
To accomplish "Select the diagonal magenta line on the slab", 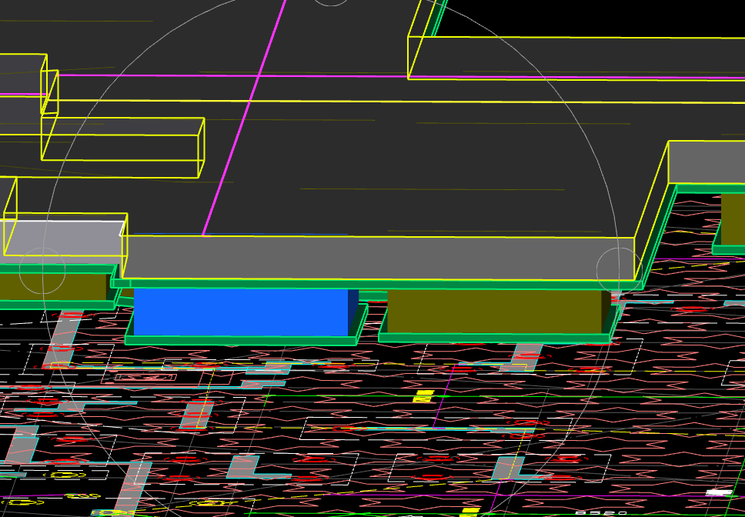I will (x=244, y=117).
